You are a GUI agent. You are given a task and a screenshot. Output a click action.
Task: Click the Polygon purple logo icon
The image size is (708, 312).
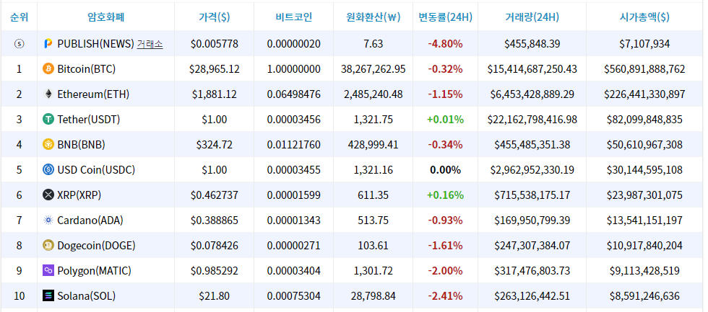(x=48, y=271)
